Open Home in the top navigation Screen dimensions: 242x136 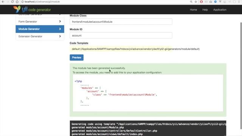click(193, 9)
